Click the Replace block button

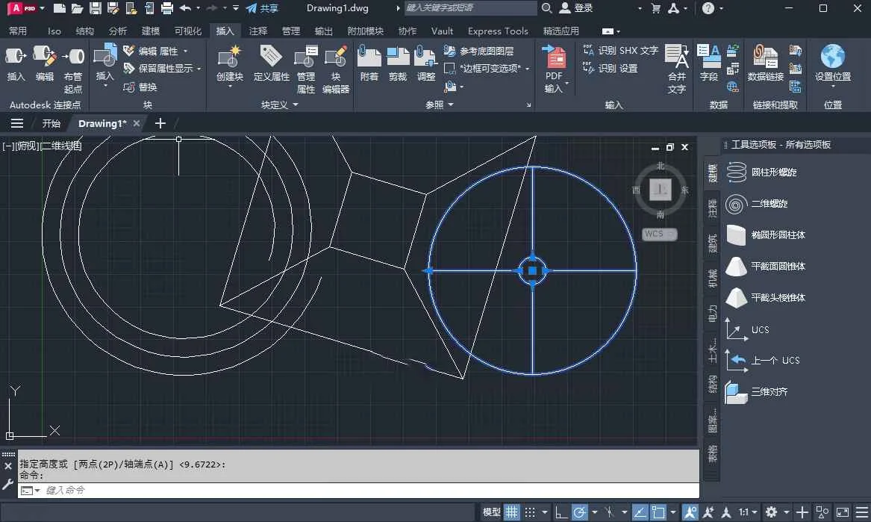click(140, 87)
